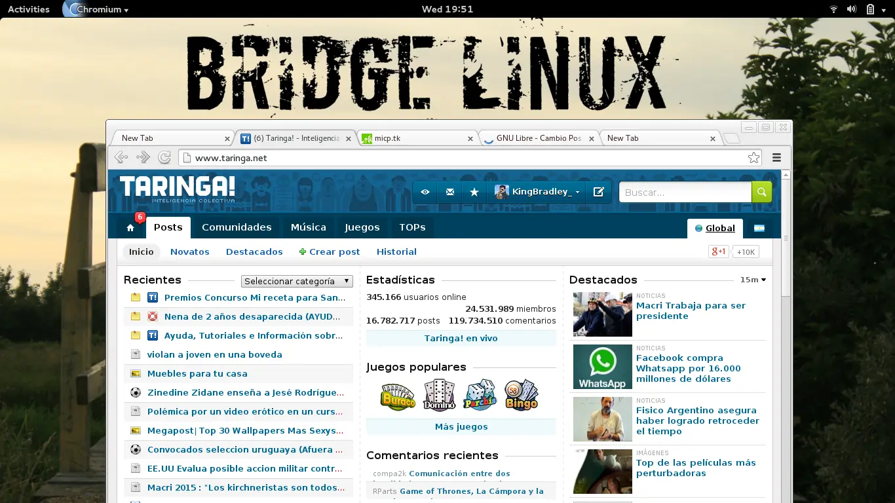This screenshot has height=503, width=895.
Task: Click the compose post pencil icon
Action: pos(598,192)
